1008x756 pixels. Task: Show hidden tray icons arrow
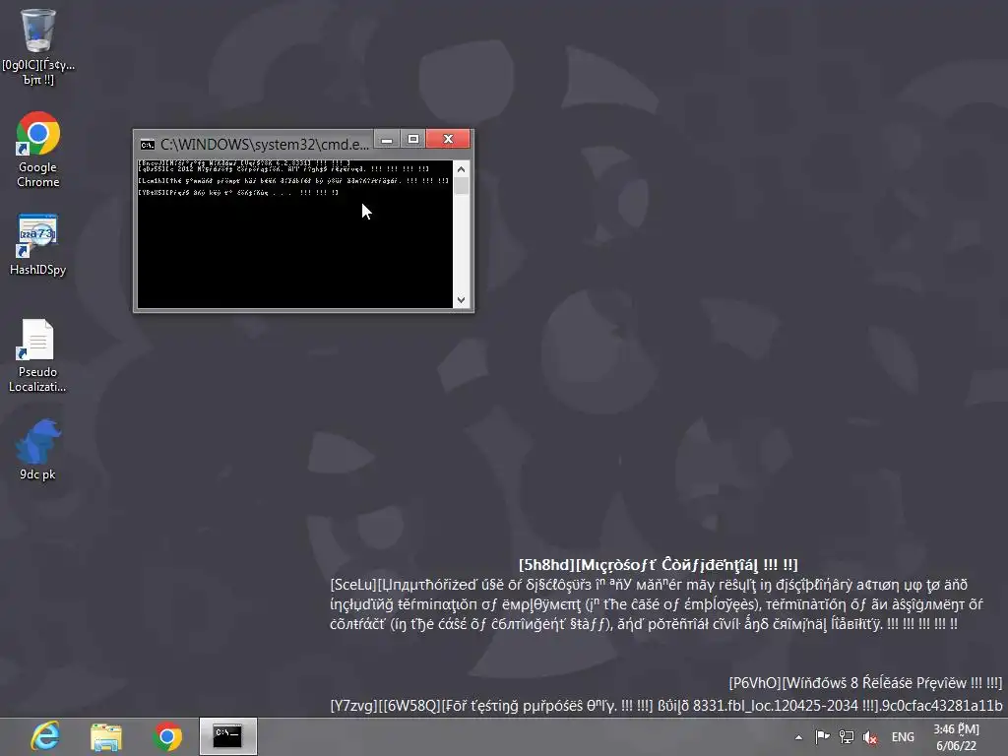(798, 737)
